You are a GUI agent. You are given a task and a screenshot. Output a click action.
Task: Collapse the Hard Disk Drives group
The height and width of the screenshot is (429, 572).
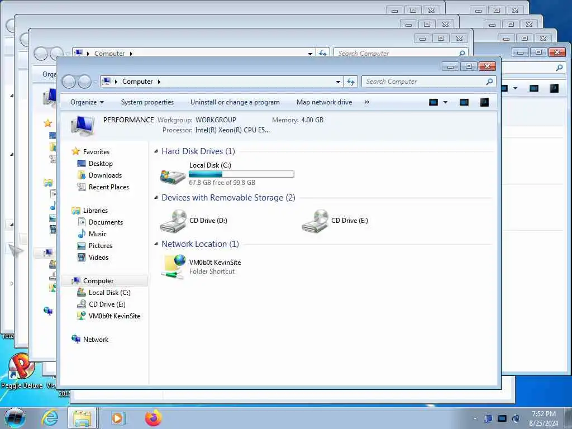(x=156, y=151)
